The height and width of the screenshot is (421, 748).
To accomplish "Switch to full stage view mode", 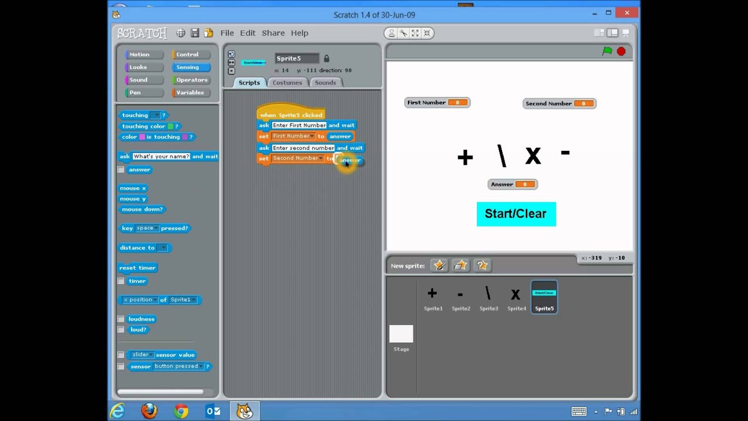I will pos(612,33).
